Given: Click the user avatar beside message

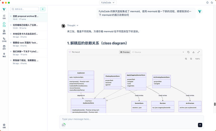Looking at the screenshot, I should tap(200, 12).
